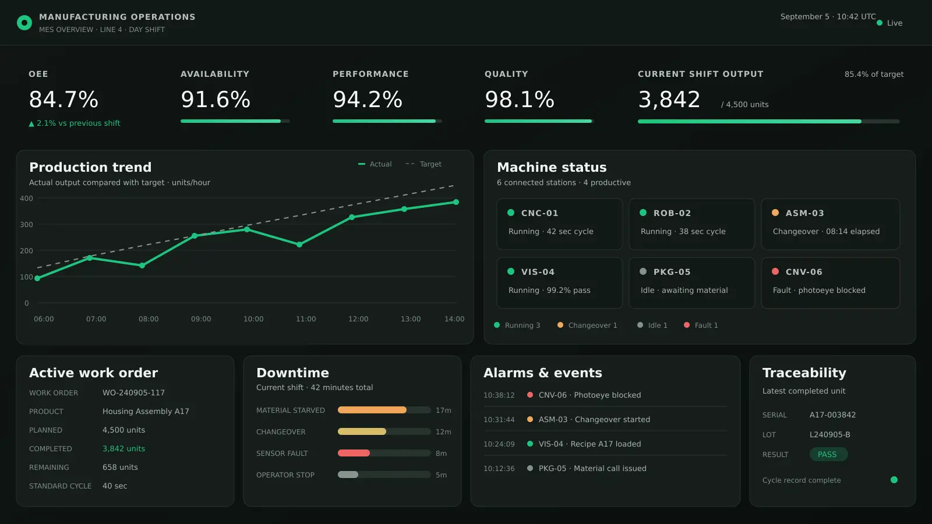Image resolution: width=932 pixels, height=524 pixels.
Task: Click the gray idle dot on PKG-05 card
Action: pos(643,271)
